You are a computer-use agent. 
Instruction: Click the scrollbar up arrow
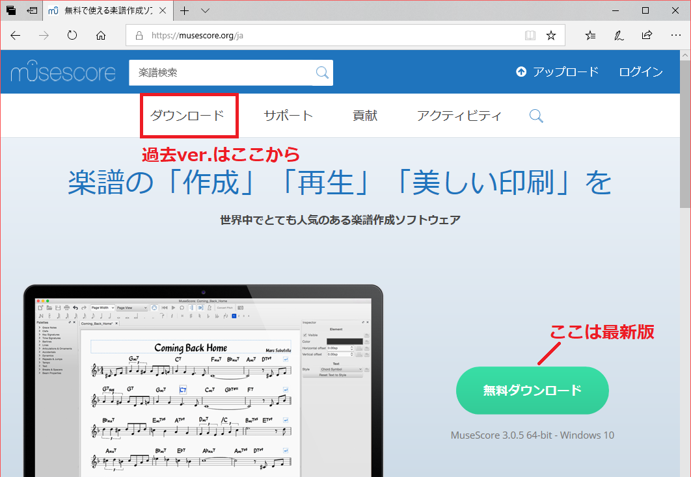click(685, 55)
